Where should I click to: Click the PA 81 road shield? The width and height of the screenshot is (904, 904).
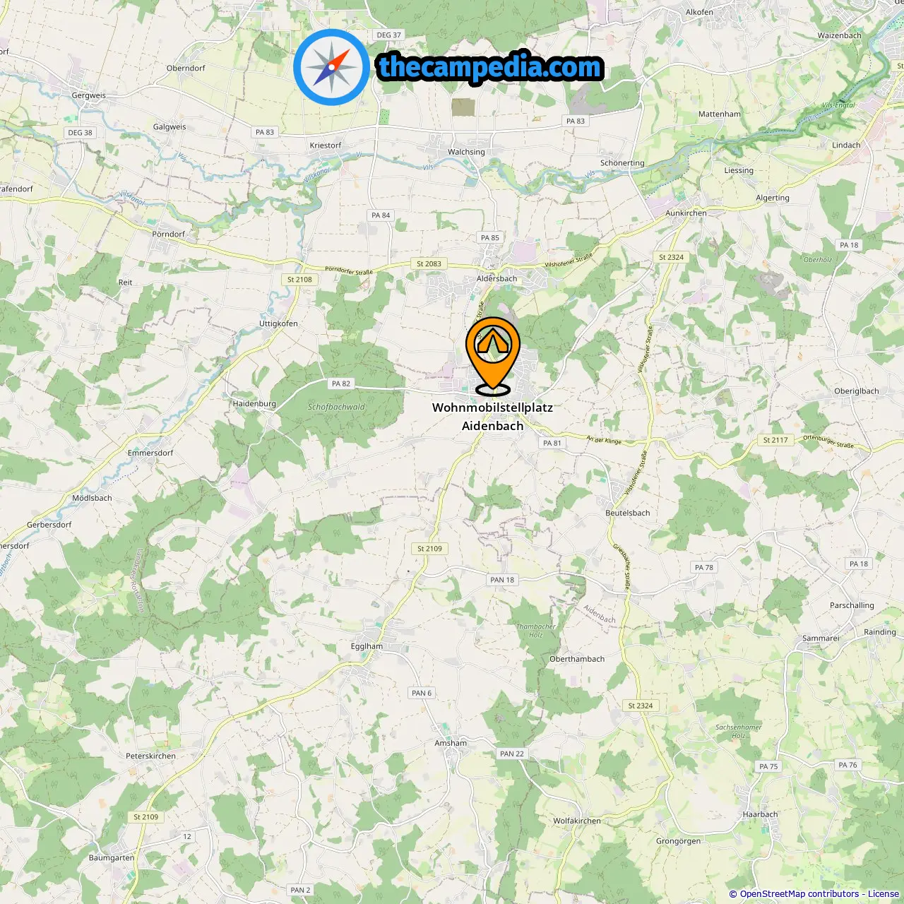(552, 443)
